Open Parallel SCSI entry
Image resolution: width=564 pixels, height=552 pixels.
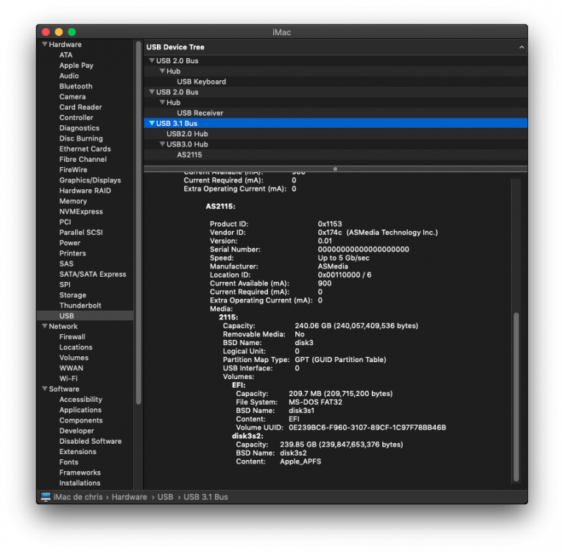81,233
